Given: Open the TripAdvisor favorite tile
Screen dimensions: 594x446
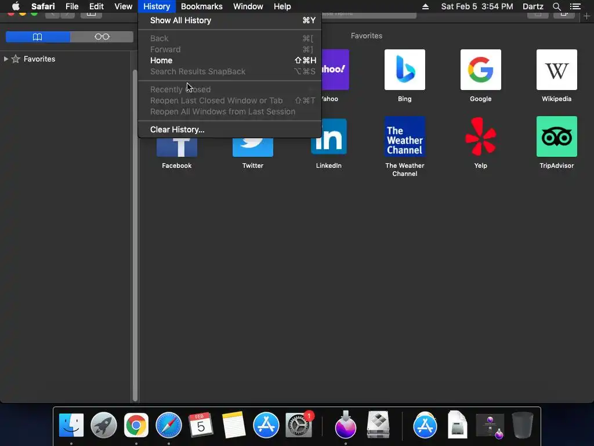Looking at the screenshot, I should pos(556,136).
